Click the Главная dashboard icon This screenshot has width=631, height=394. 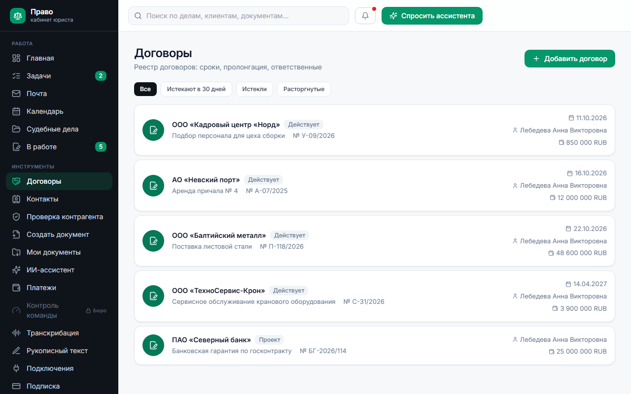[16, 58]
